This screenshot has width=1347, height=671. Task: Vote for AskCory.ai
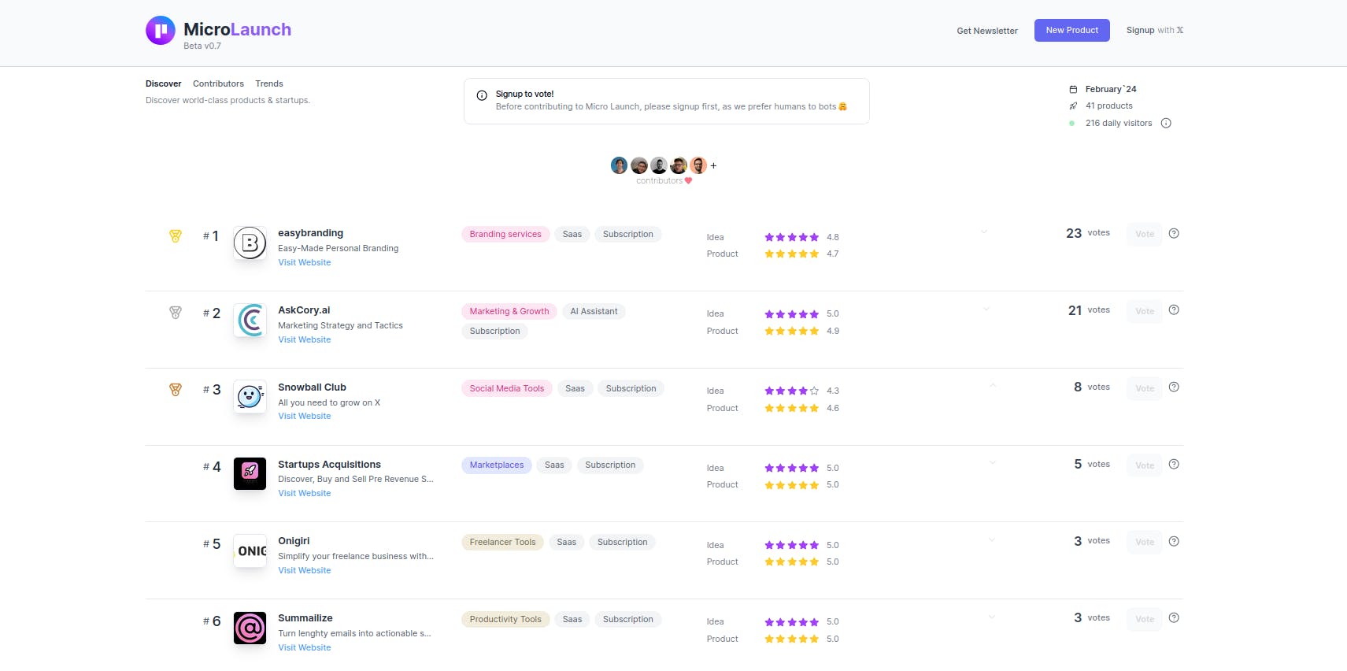[1145, 311]
